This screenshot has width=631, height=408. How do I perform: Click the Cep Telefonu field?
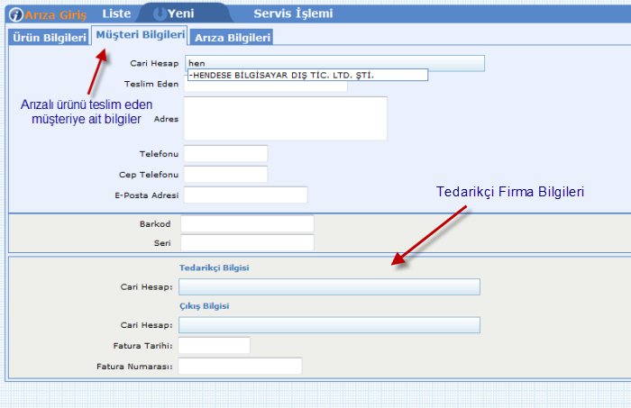point(225,174)
